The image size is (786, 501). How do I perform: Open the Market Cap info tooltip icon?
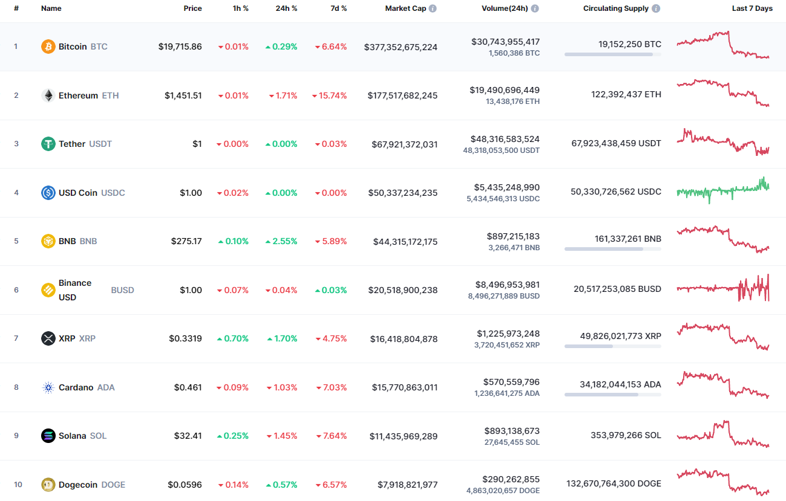(433, 8)
